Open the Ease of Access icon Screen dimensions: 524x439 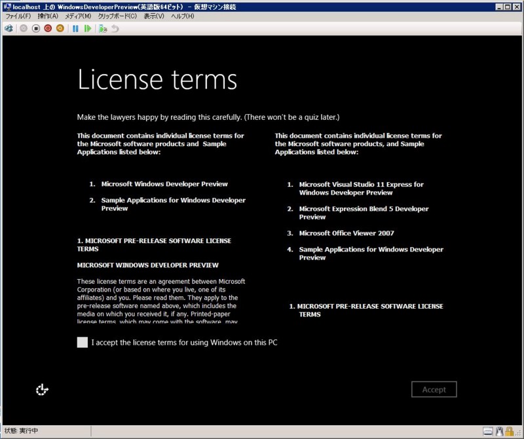click(x=42, y=389)
